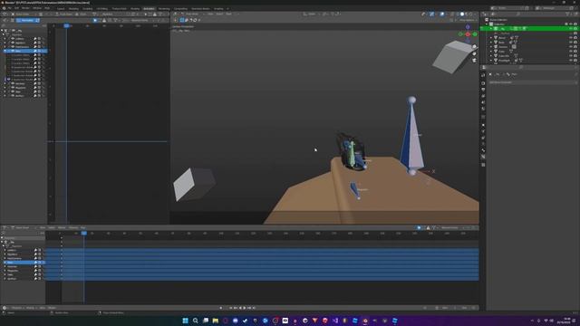The height and width of the screenshot is (326, 580).
Task: Open the Dope Sheet Channel menu
Action: [x=73, y=227]
